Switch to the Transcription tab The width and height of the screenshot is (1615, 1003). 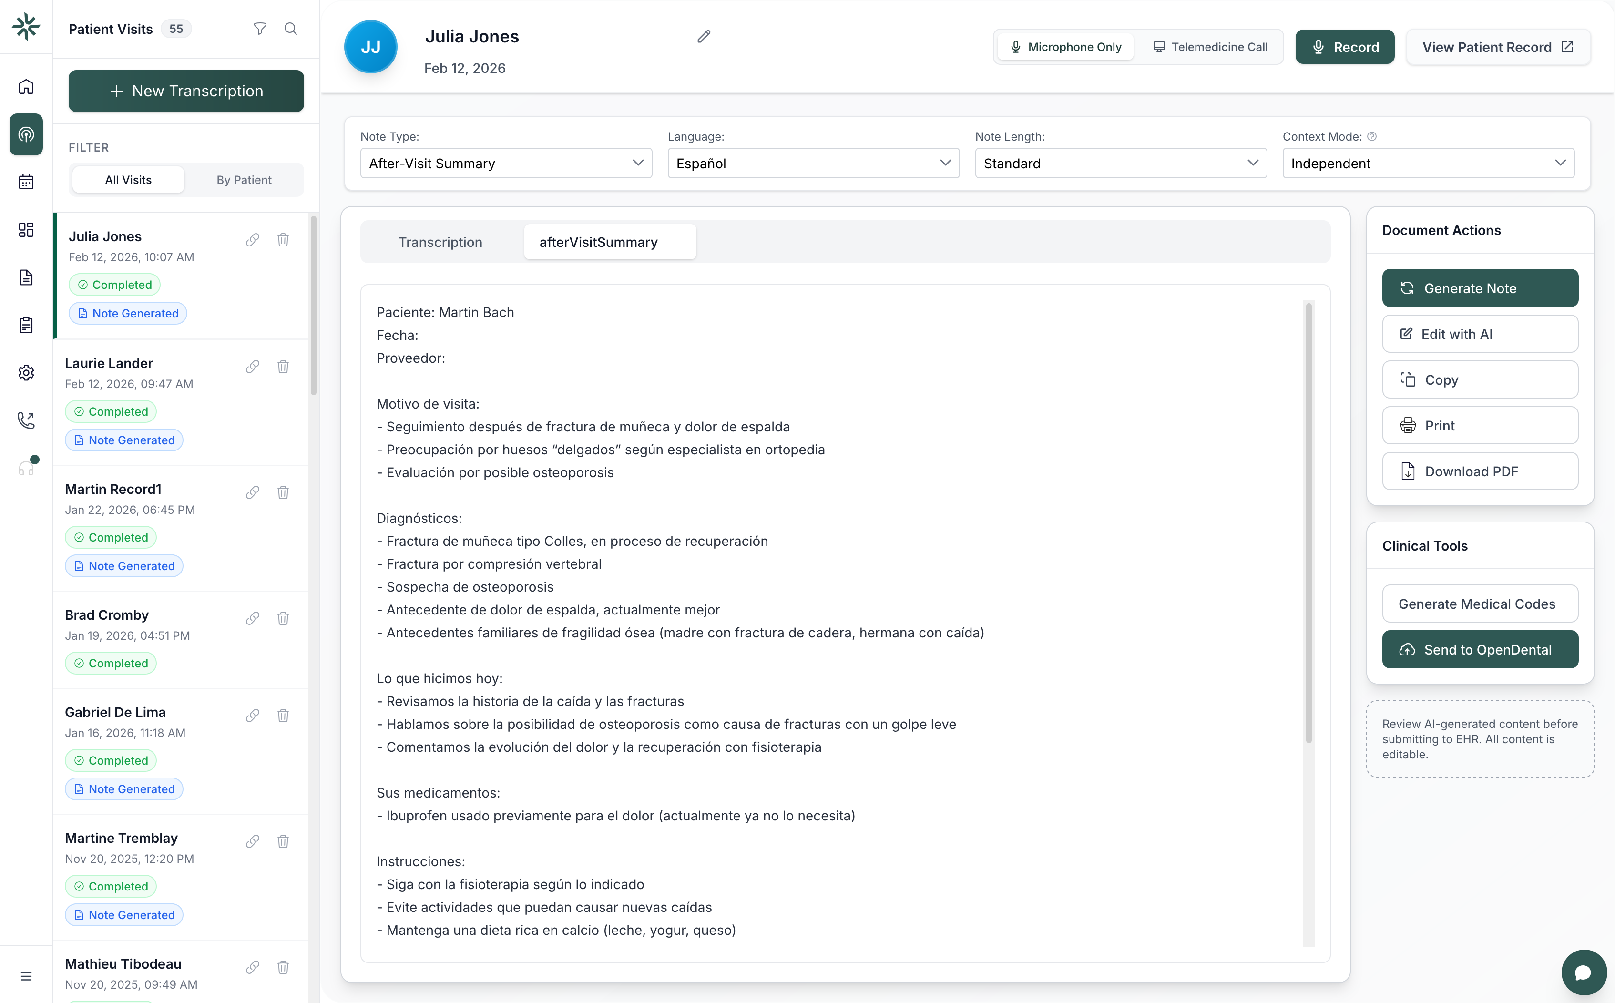pyautogui.click(x=440, y=242)
